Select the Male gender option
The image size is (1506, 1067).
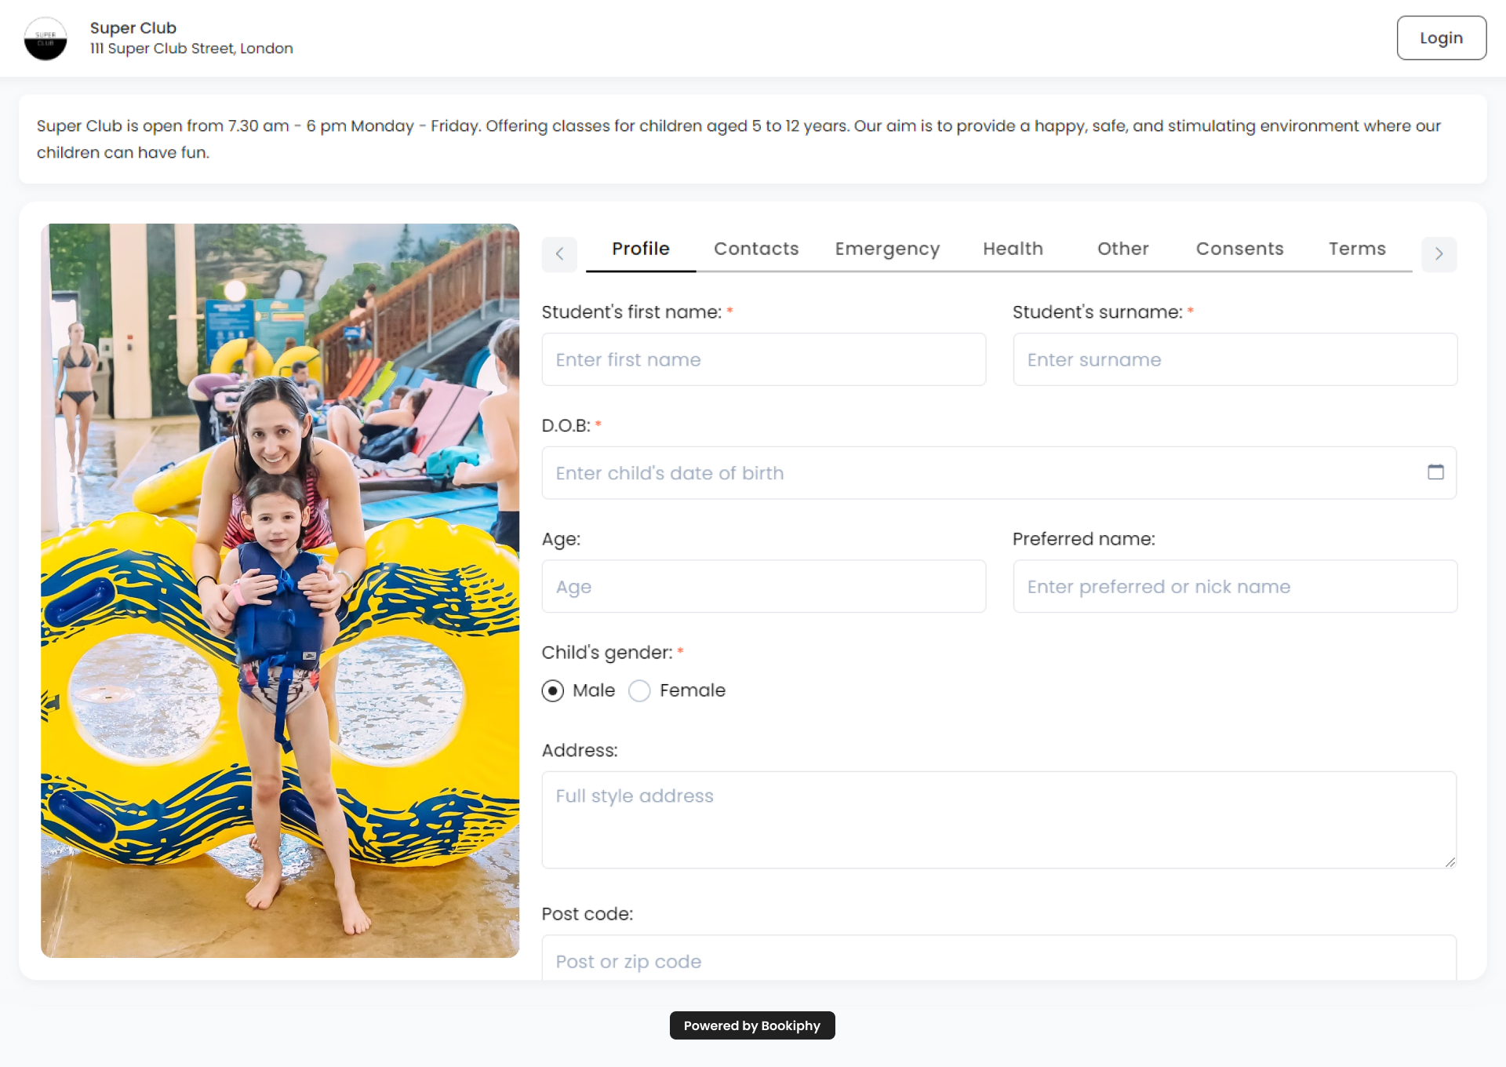[552, 691]
